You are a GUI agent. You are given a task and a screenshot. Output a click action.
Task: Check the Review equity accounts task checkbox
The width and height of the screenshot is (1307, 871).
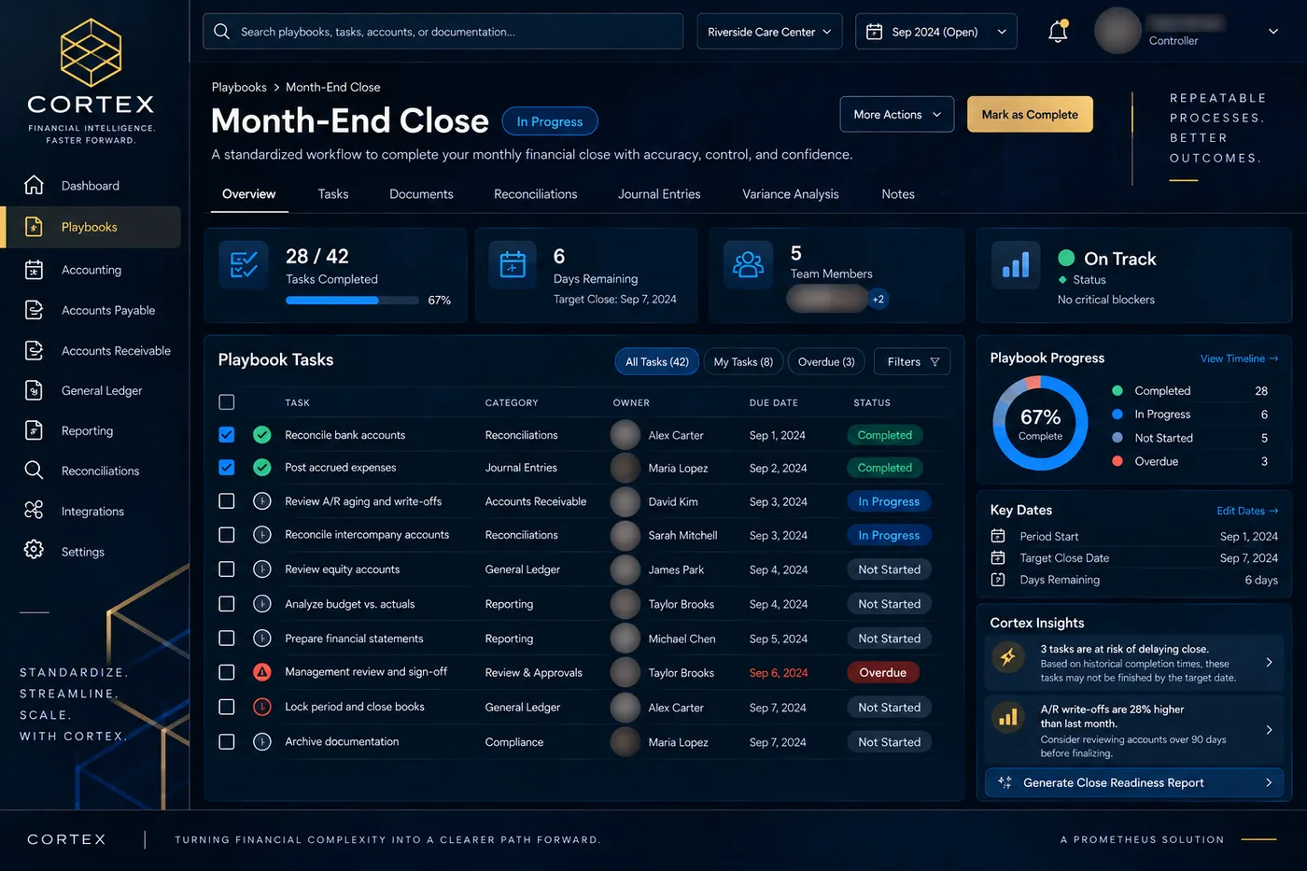pos(226,569)
